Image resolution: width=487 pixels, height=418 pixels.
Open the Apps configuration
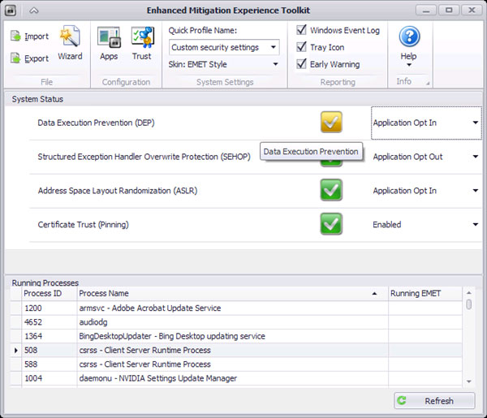coord(109,43)
